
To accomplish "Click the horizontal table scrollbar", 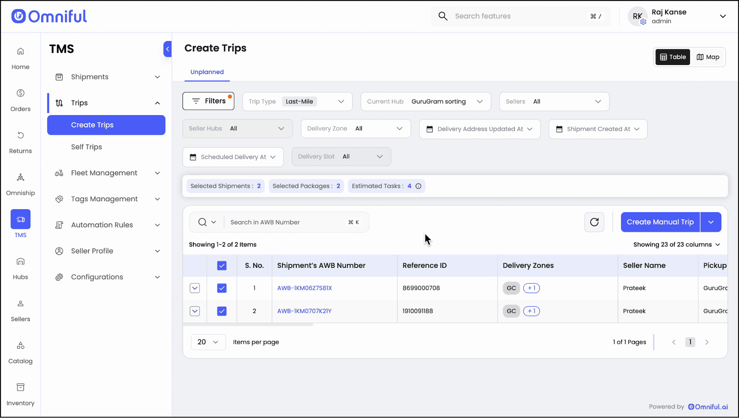I will pyautogui.click(x=248, y=325).
